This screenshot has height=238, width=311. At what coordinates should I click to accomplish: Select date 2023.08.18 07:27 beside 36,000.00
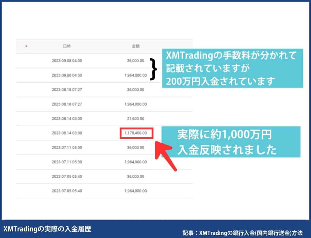(x=67, y=90)
